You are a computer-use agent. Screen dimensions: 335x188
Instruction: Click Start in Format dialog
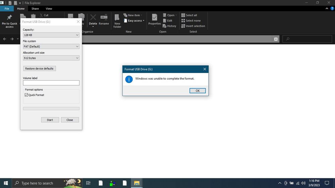click(x=50, y=120)
